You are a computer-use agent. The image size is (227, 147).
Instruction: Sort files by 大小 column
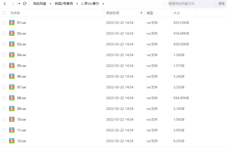[176, 13]
